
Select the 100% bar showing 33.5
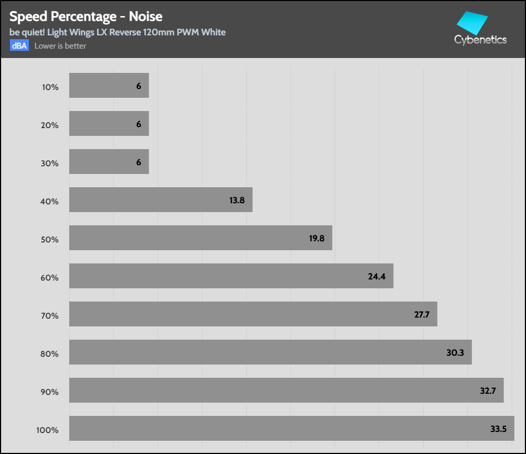pyautogui.click(x=291, y=429)
